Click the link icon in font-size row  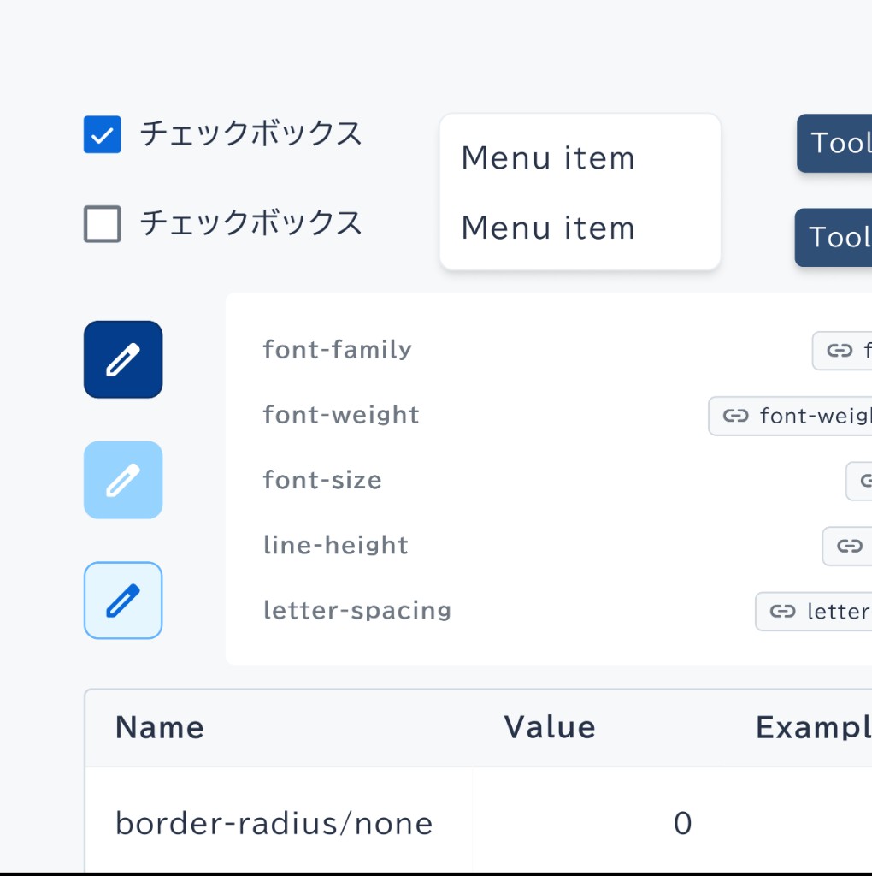[x=866, y=481]
